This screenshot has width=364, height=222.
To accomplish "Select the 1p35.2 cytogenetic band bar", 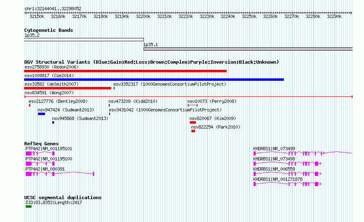I will coord(84,40).
